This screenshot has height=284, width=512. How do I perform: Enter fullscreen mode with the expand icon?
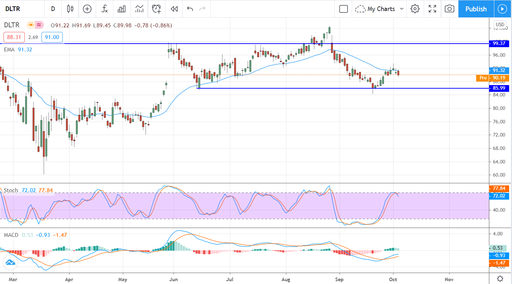coord(432,9)
